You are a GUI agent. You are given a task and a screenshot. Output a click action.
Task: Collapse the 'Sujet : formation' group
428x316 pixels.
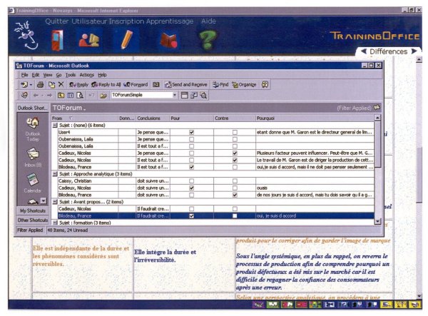click(x=55, y=223)
